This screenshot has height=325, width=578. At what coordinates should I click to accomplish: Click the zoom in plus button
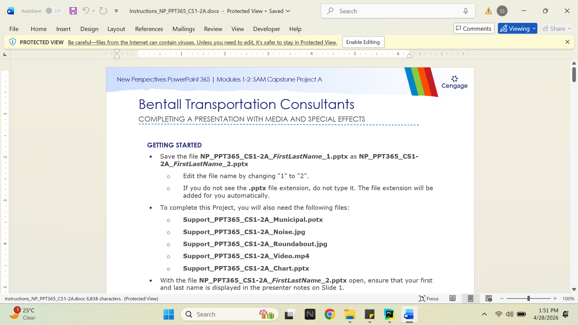tap(555, 299)
